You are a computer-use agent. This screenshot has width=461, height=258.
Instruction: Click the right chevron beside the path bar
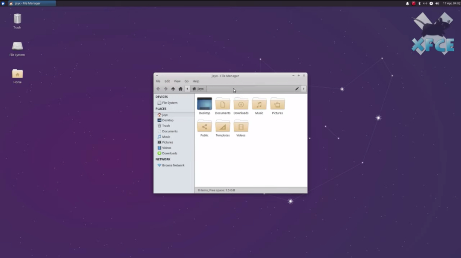(303, 89)
